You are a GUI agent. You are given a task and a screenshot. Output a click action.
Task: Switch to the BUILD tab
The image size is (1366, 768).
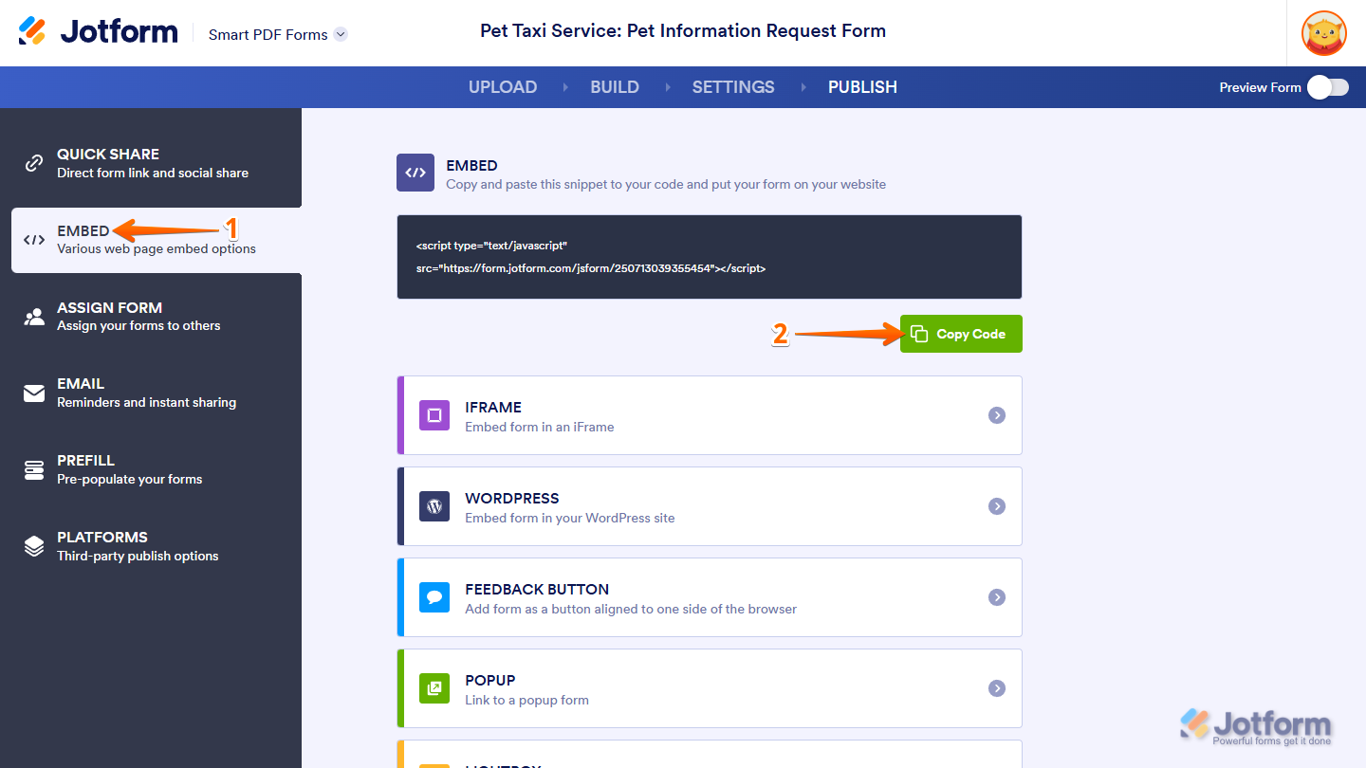coord(615,87)
